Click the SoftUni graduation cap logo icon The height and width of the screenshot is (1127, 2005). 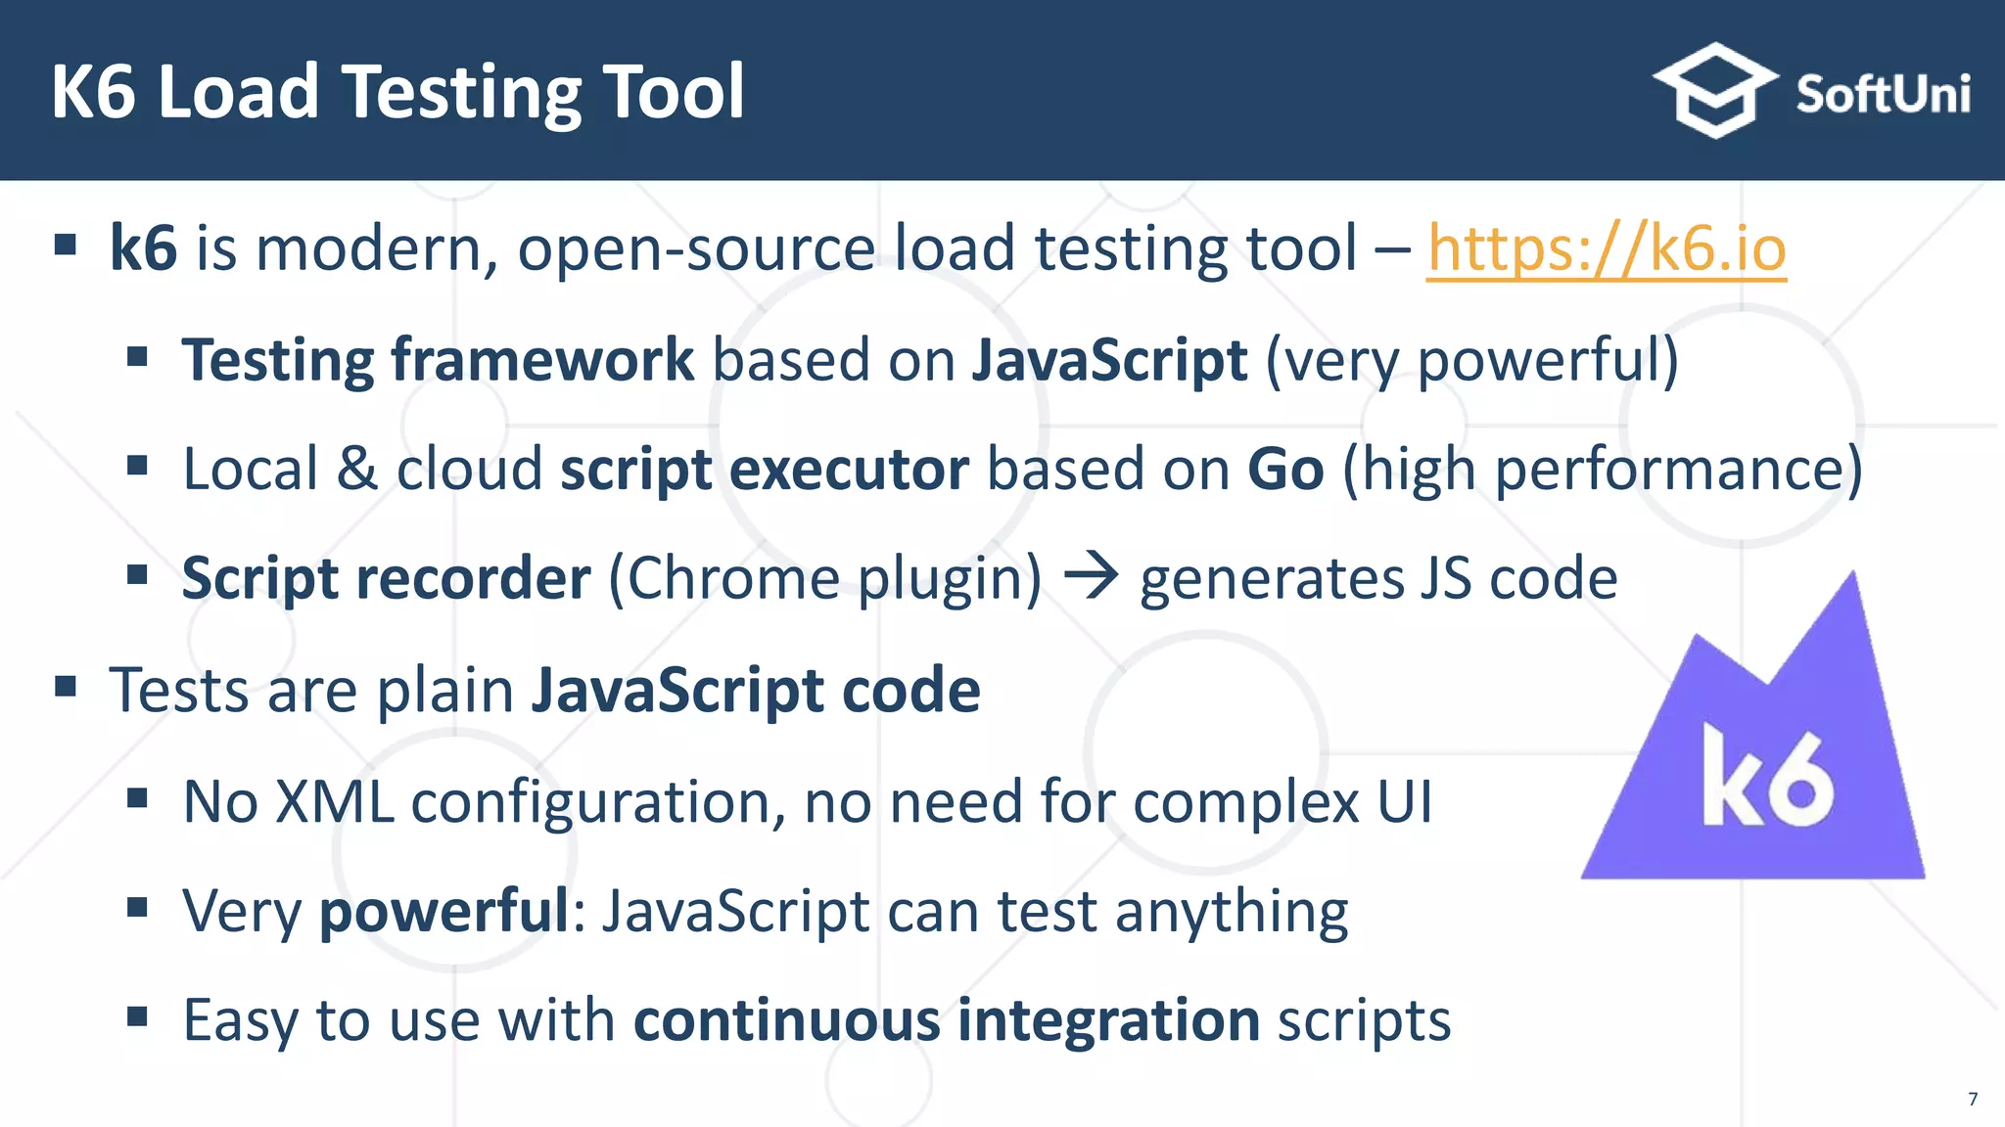coord(1715,90)
